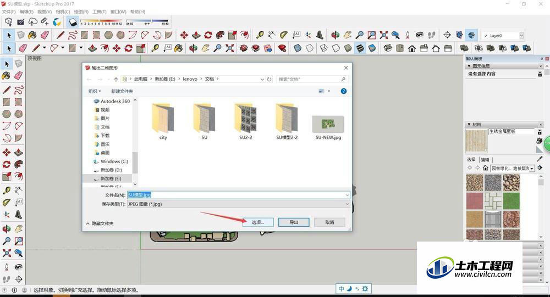This screenshot has height=297, width=550.
Task: Open the Extension Manager ruby icon
Action: (x=282, y=48)
